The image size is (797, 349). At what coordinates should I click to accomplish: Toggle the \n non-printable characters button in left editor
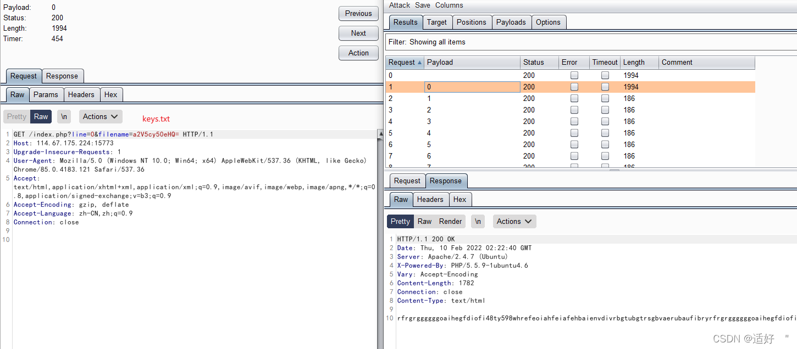pos(64,116)
